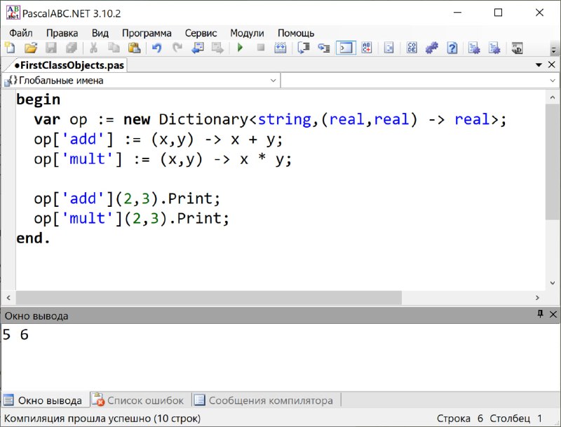Switch to the Окно вывода tab

tap(44, 400)
